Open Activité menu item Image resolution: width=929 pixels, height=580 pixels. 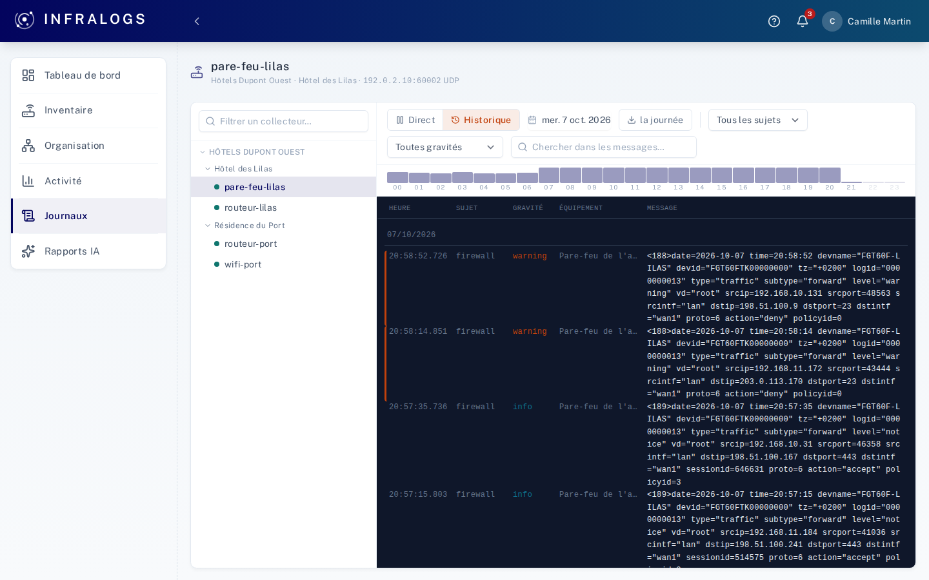[x=88, y=181]
